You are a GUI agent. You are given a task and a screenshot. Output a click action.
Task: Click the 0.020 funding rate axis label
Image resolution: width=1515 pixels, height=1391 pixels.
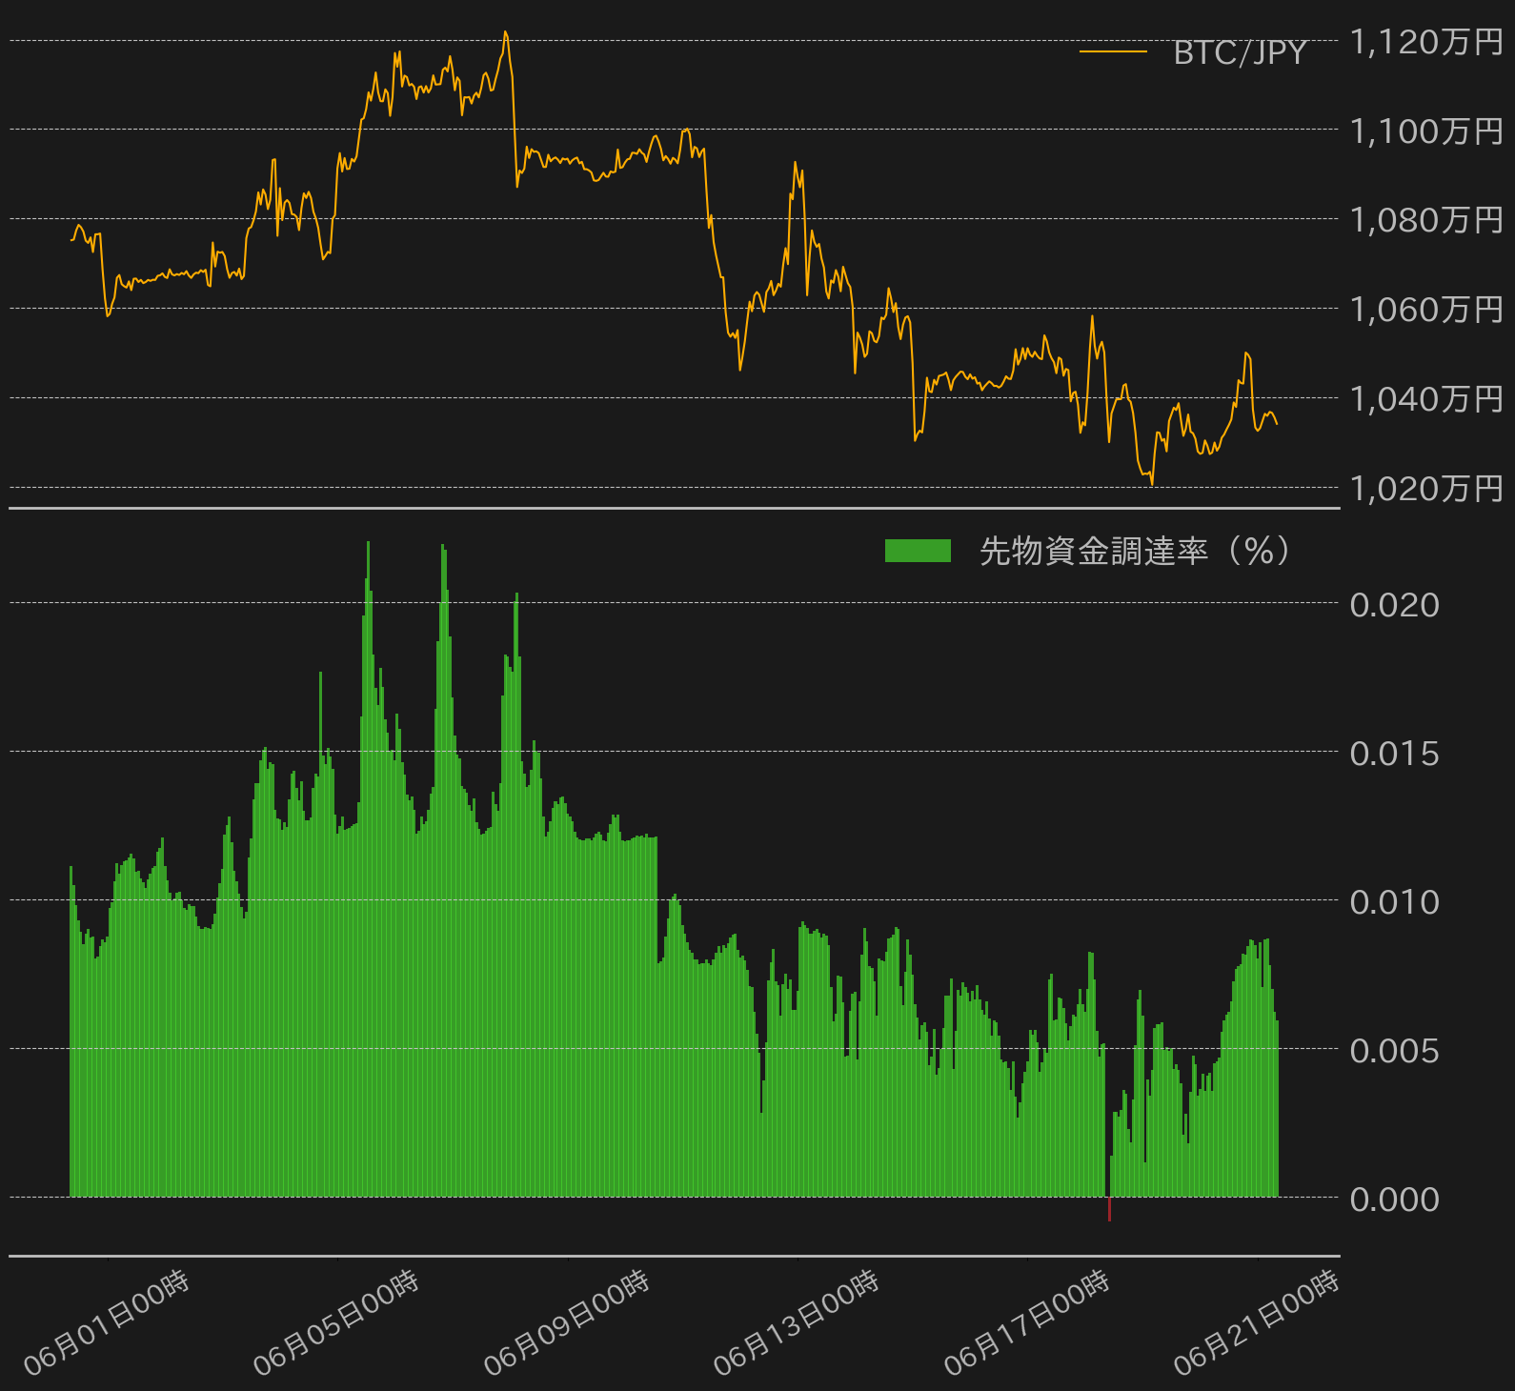pyautogui.click(x=1395, y=604)
